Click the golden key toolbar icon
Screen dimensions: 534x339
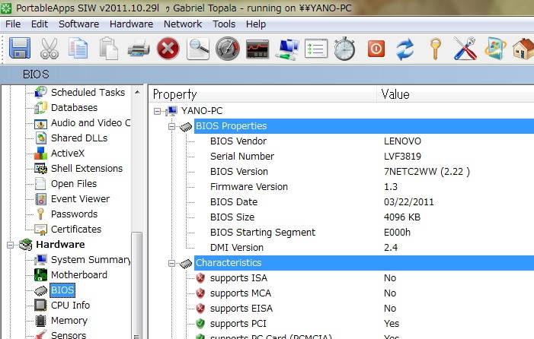(x=435, y=49)
